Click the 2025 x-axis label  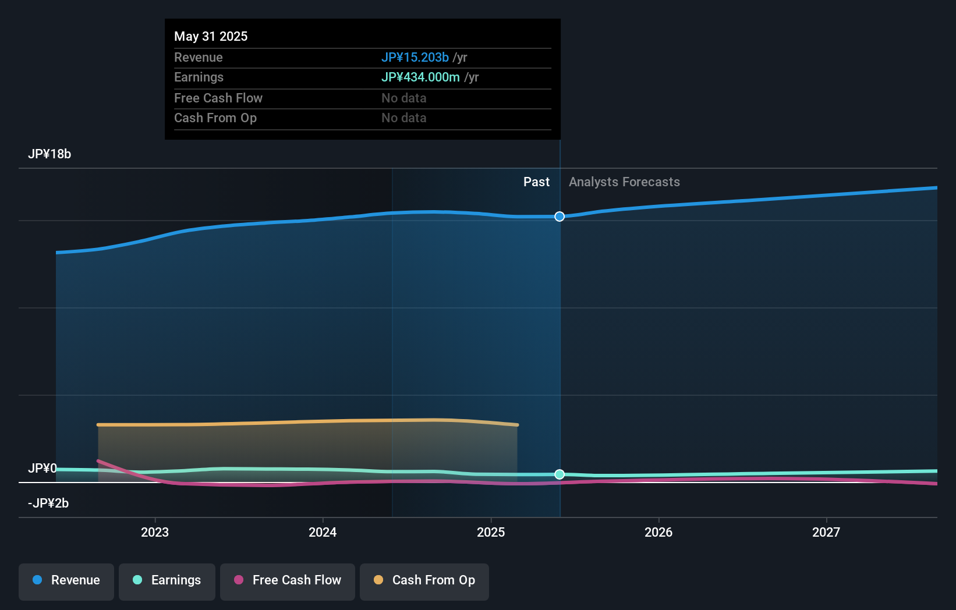(491, 532)
